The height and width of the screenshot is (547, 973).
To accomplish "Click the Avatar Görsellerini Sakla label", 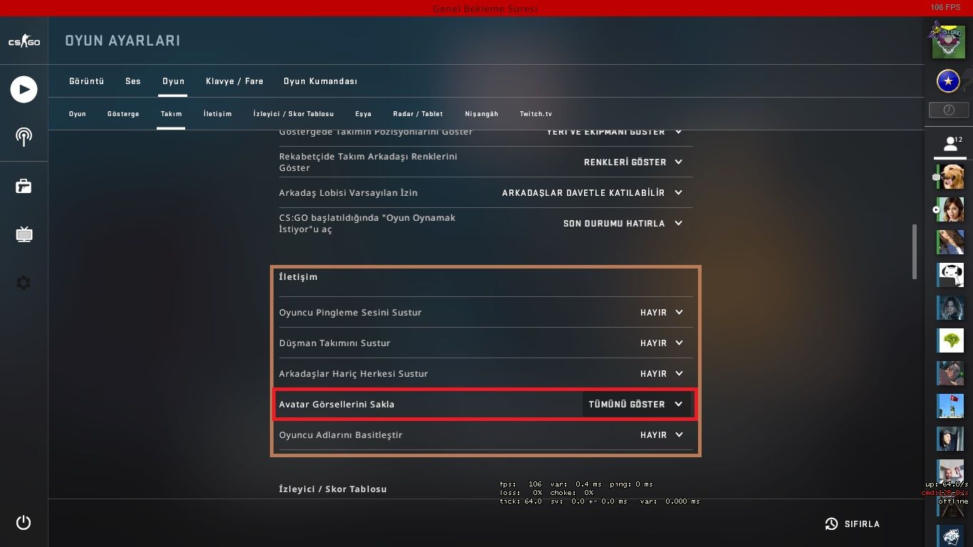I will [337, 405].
